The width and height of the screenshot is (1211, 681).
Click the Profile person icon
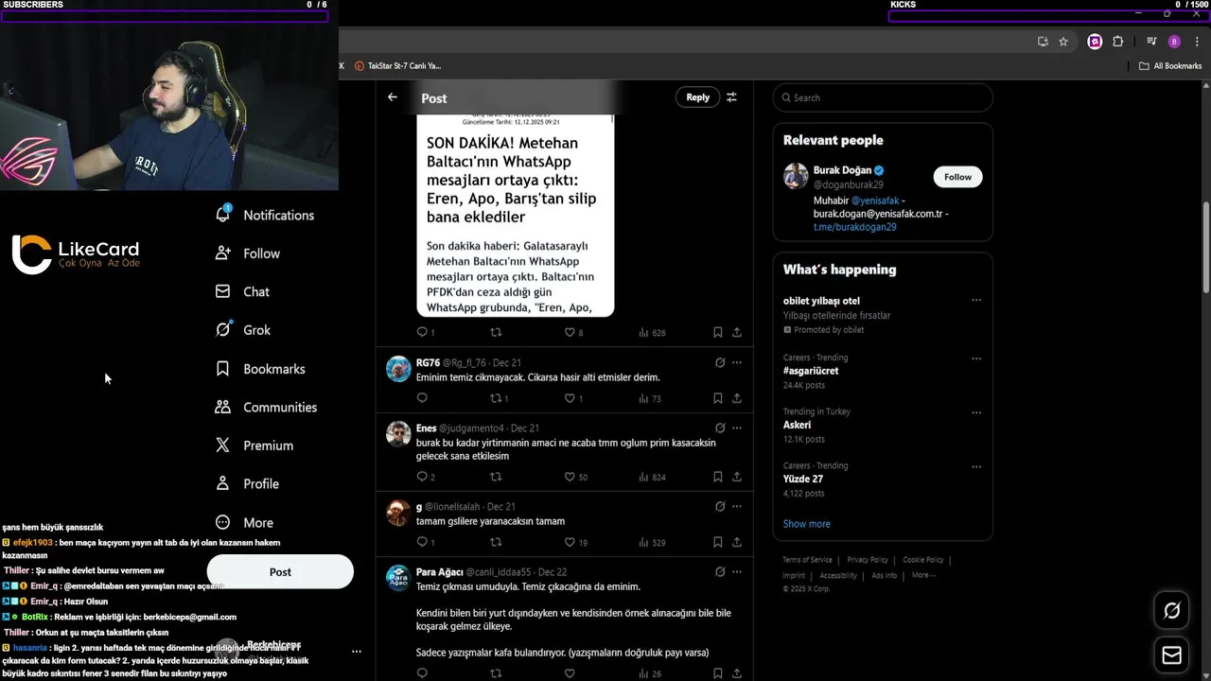[x=222, y=483]
